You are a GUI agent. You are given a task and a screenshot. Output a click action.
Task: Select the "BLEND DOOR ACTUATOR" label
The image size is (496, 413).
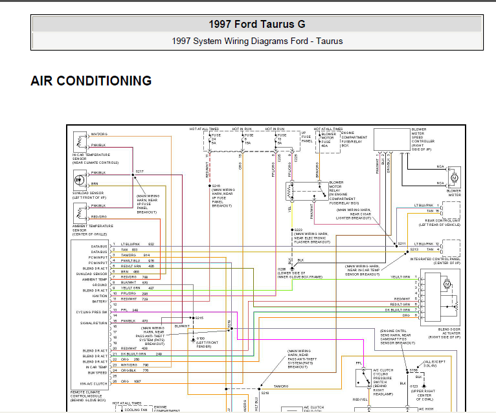[x=449, y=331]
